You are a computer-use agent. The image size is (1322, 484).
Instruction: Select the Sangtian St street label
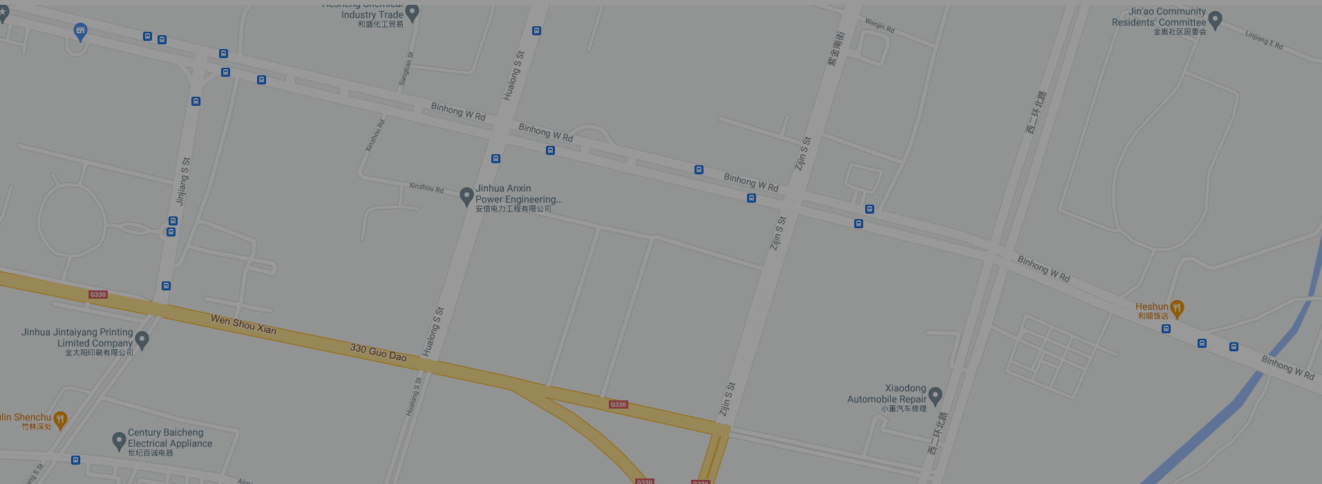(x=406, y=68)
